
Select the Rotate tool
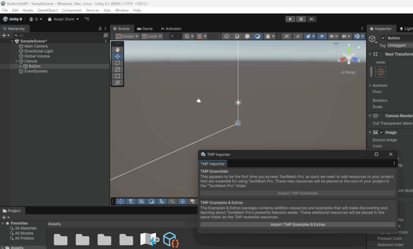pos(117,63)
